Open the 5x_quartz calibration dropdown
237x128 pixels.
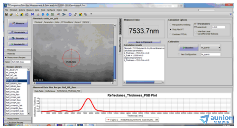[211, 48]
